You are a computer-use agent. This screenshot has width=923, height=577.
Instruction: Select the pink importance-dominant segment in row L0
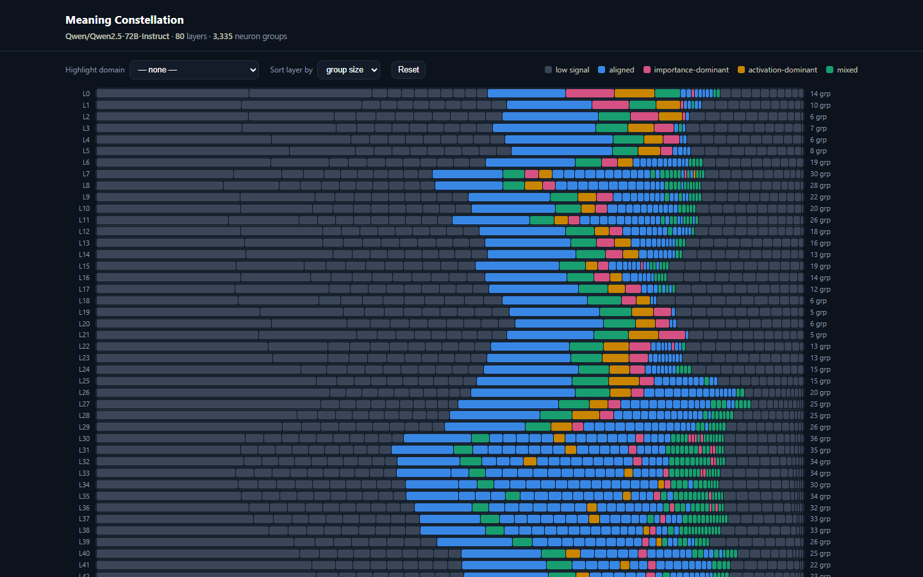[590, 94]
